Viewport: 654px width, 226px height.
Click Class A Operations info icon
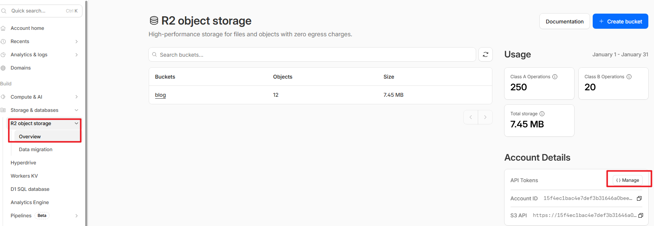pyautogui.click(x=555, y=77)
